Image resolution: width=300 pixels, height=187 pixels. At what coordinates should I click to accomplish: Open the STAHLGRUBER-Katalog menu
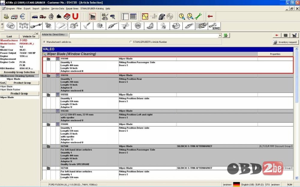(92, 9)
